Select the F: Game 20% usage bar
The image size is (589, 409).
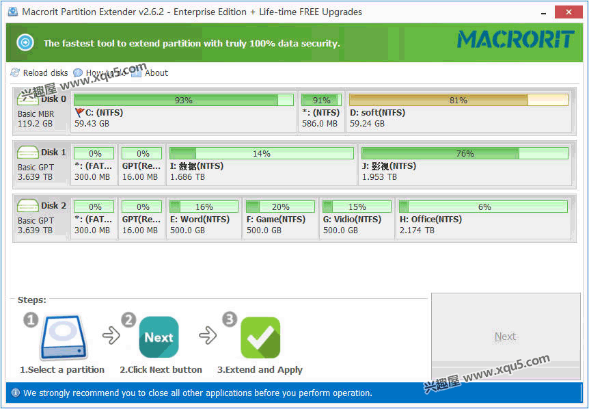point(280,207)
